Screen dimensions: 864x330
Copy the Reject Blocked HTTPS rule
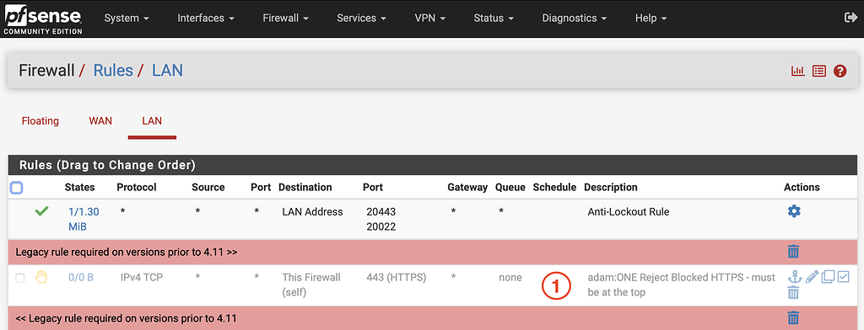[828, 277]
